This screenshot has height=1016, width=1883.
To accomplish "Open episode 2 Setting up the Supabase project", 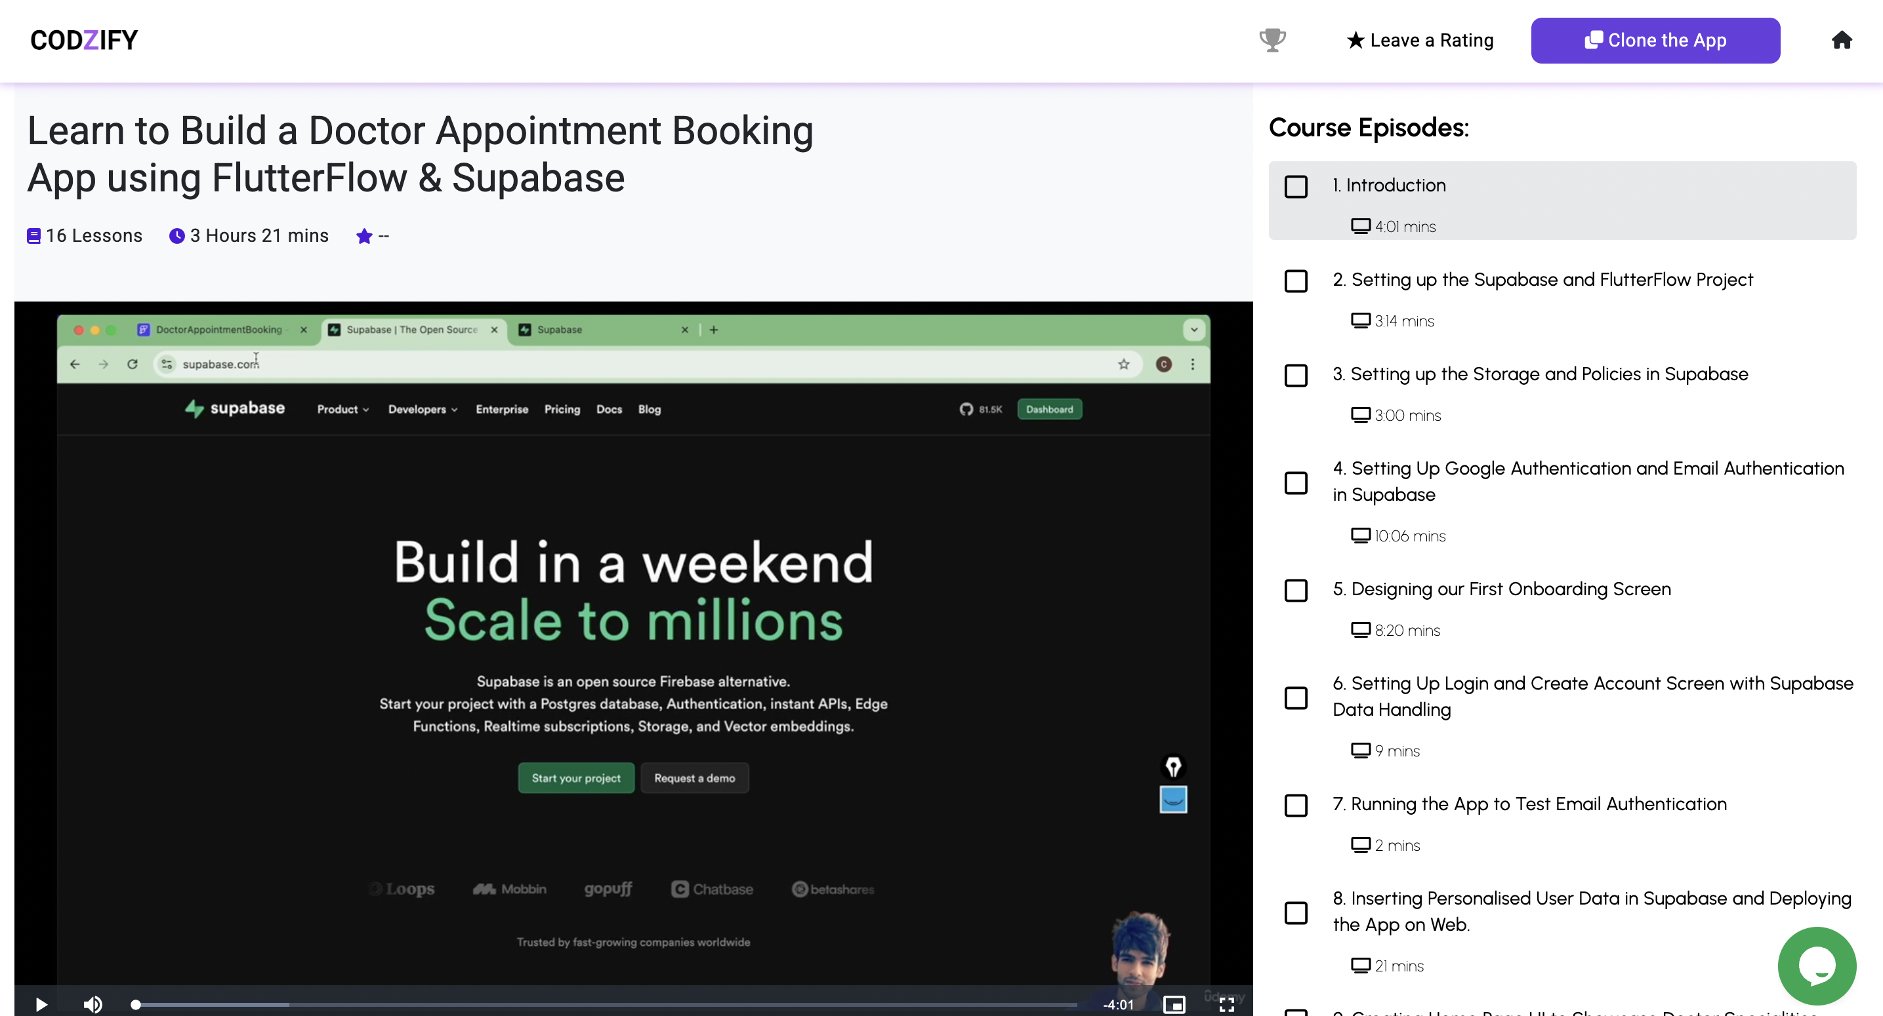I will click(1542, 280).
